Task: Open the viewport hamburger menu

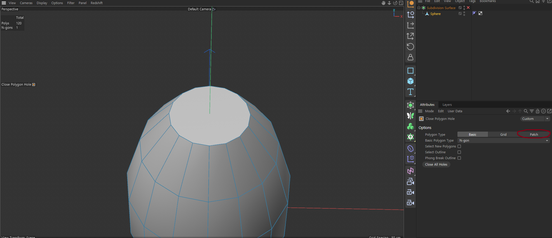Action: (x=4, y=3)
